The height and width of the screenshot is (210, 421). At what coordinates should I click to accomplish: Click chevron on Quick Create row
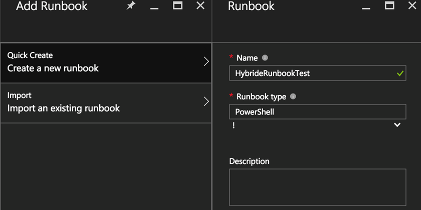point(206,61)
